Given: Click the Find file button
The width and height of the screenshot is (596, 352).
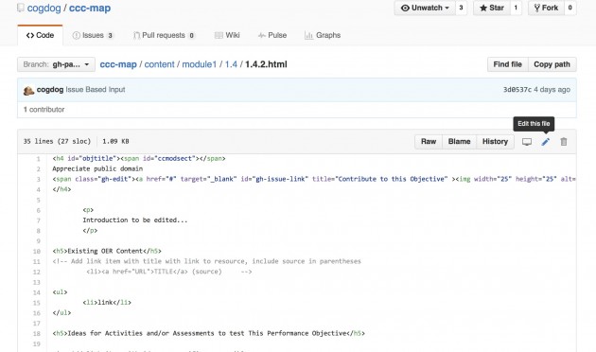Looking at the screenshot, I should pos(507,64).
